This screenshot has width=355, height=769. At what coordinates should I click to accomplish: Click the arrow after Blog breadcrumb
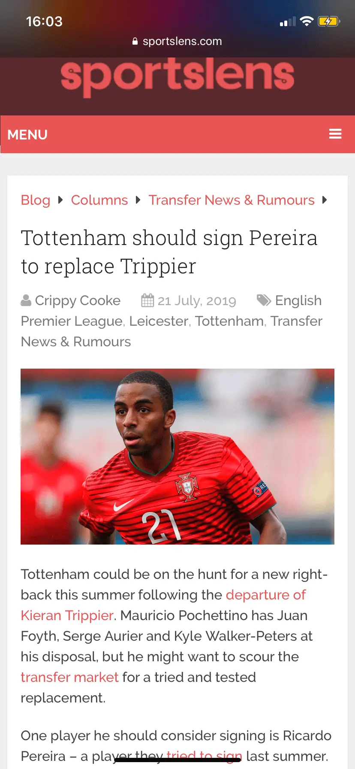point(60,200)
